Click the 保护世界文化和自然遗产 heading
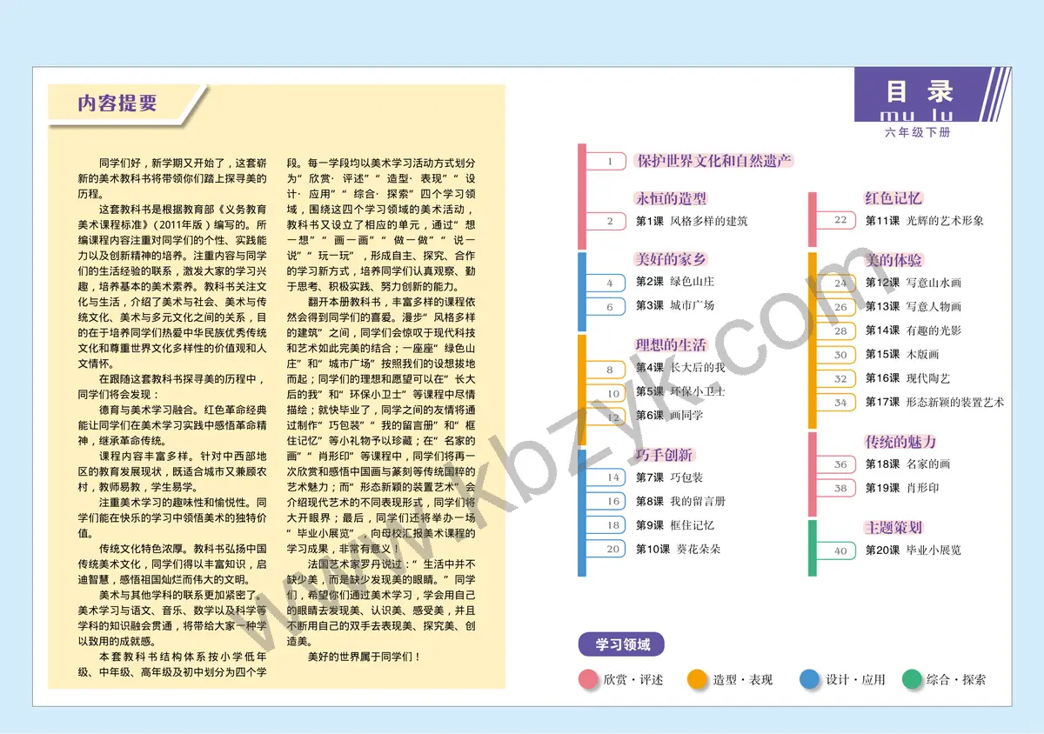The image size is (1044, 734). [x=714, y=161]
